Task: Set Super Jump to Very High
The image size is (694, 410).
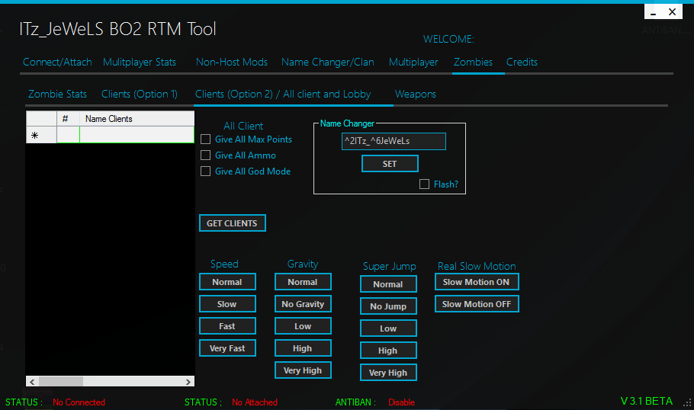Action: point(388,373)
